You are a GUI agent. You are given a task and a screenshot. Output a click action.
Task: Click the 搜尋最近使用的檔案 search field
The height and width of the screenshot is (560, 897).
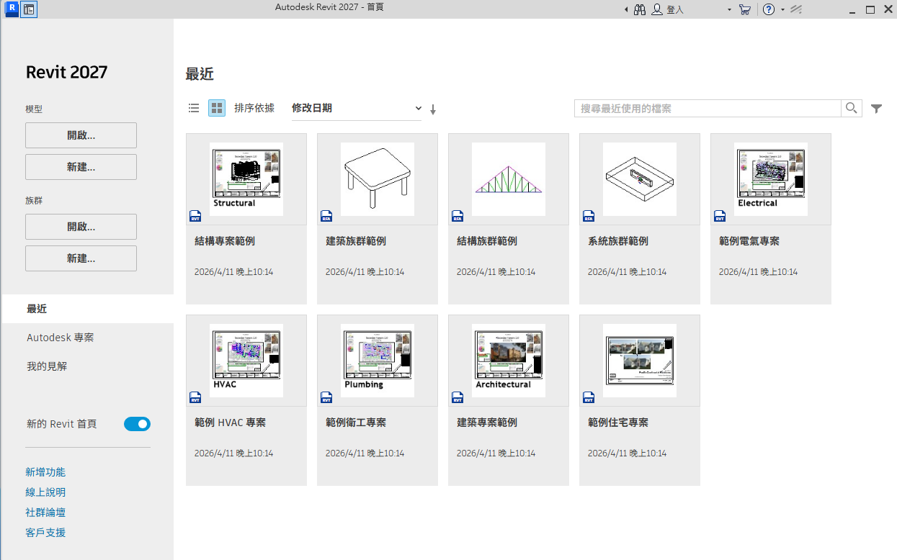(708, 108)
